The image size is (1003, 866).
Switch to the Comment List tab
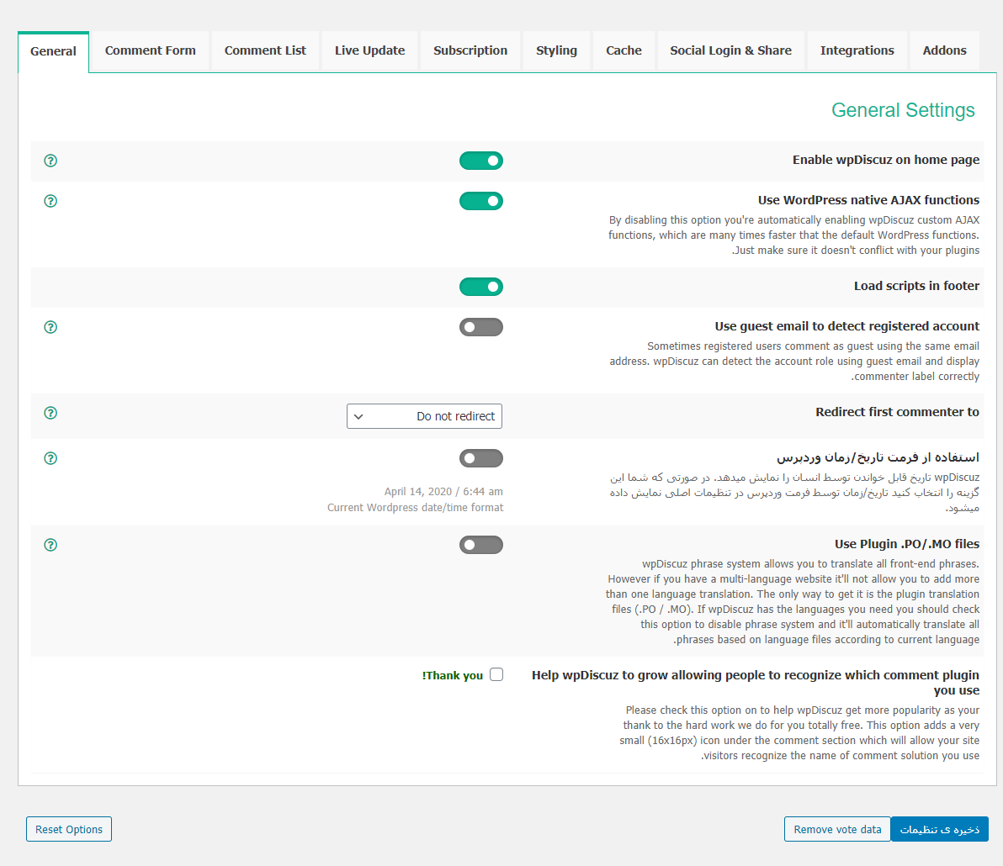[265, 50]
